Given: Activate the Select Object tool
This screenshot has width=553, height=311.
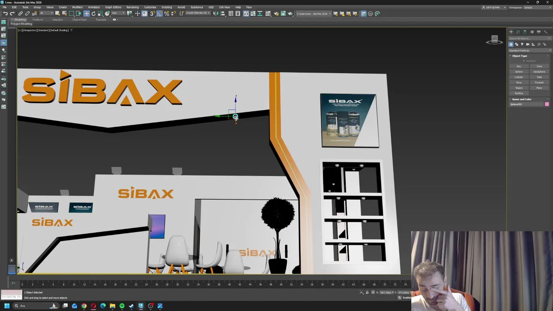Looking at the screenshot, I should tap(57, 13).
